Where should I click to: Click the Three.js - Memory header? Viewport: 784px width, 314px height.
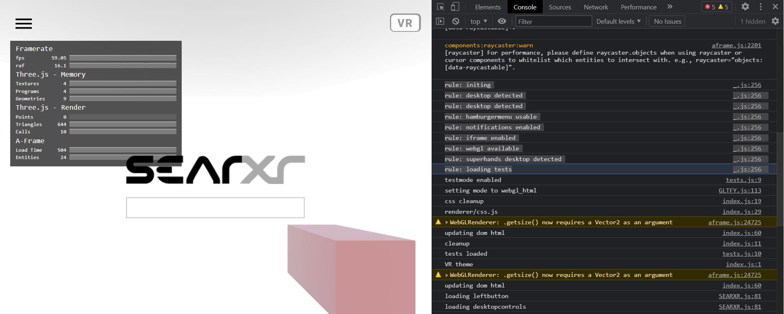(51, 74)
